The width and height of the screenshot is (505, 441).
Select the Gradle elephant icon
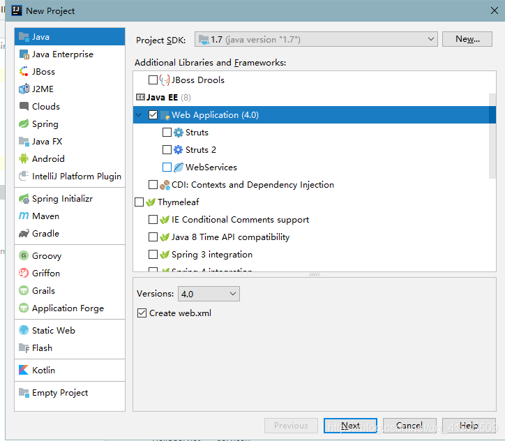coord(24,233)
